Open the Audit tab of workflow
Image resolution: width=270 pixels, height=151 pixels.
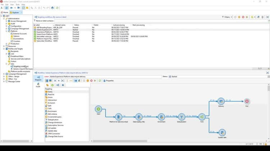(38, 85)
